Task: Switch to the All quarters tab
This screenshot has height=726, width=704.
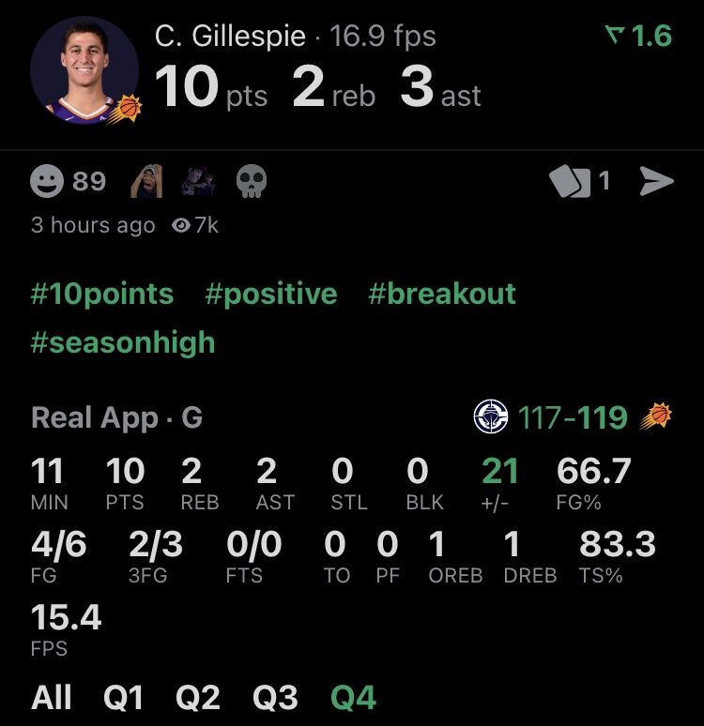Action: pos(51,697)
